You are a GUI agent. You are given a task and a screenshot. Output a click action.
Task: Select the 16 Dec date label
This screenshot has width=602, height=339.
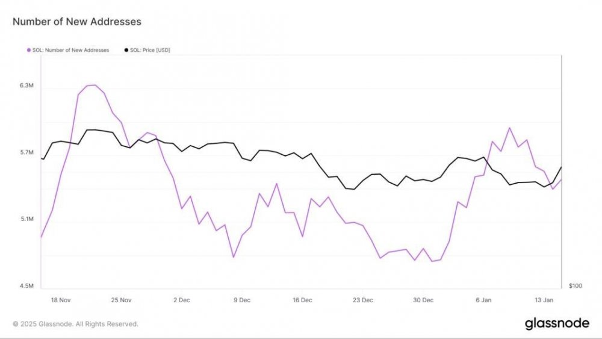point(302,299)
